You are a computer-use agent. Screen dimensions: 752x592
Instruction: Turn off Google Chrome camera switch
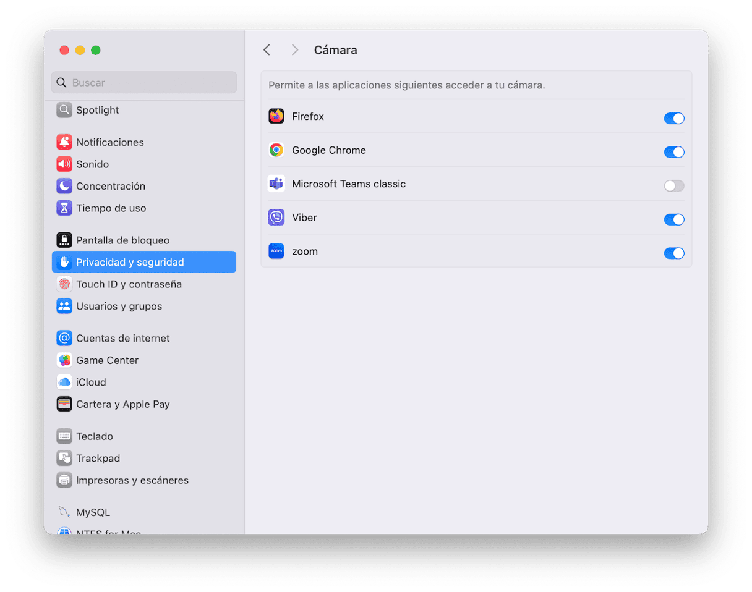coord(674,152)
